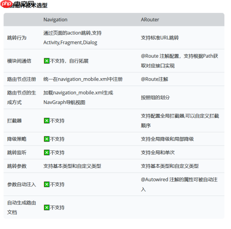
Task: Click the 跳转行为 row label
Action: [x=17, y=38]
